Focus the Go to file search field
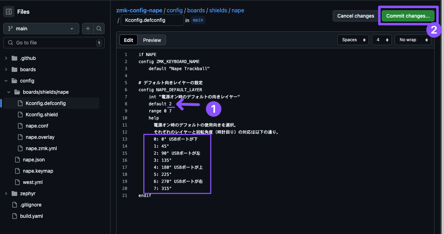The image size is (444, 234). pyautogui.click(x=54, y=43)
